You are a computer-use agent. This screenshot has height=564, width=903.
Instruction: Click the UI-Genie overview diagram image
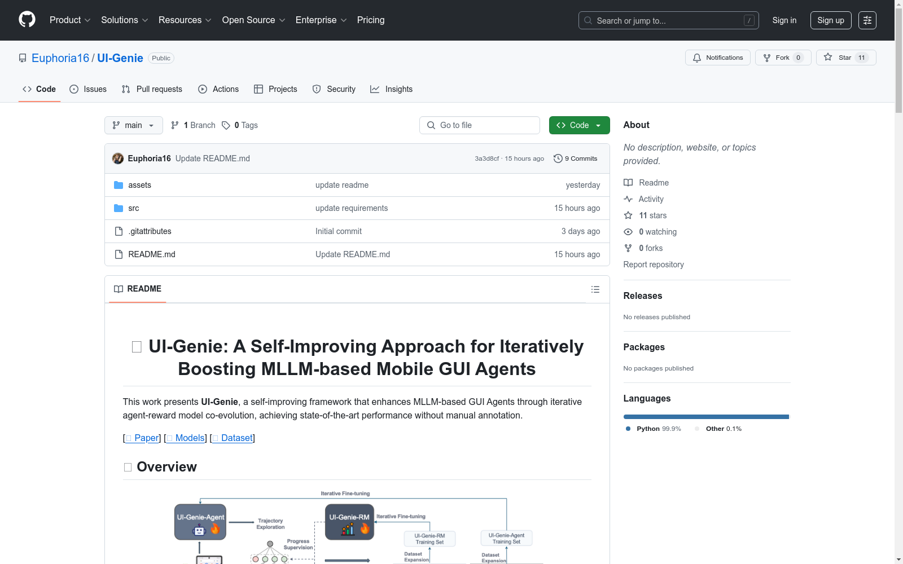pos(357,525)
